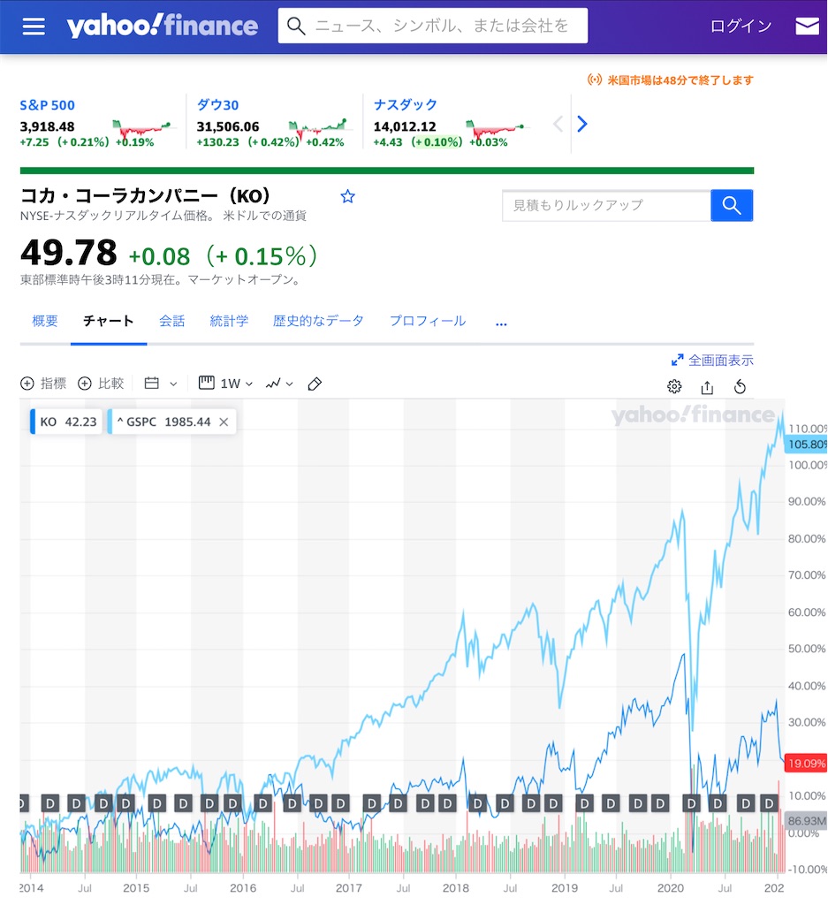Screen dimensions: 828x905
Task: Focus the 見積もりルックアップ quote lookup field
Action: click(x=606, y=205)
